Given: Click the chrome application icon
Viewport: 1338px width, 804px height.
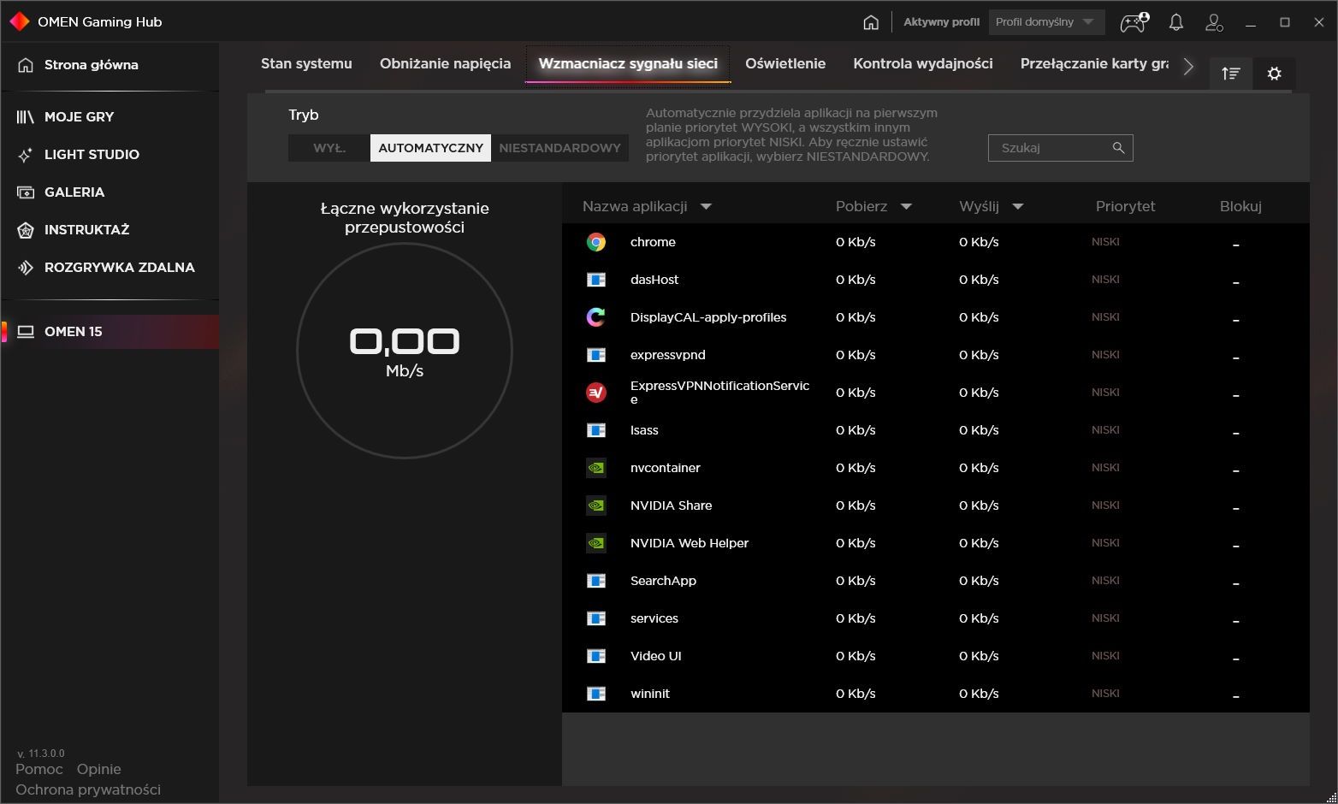Looking at the screenshot, I should [x=596, y=242].
